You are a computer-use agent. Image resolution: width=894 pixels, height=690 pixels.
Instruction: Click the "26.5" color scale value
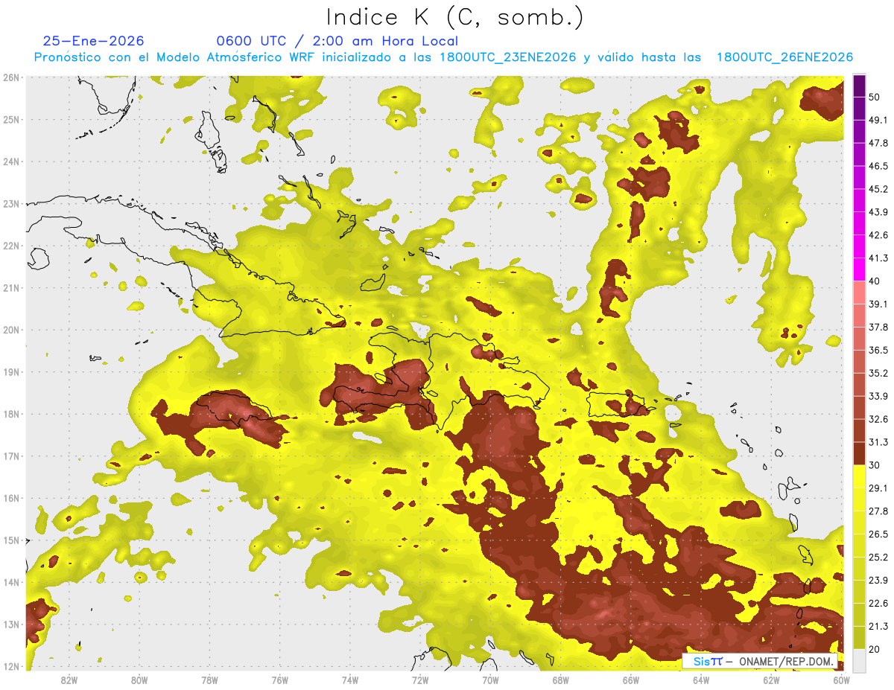[878, 534]
